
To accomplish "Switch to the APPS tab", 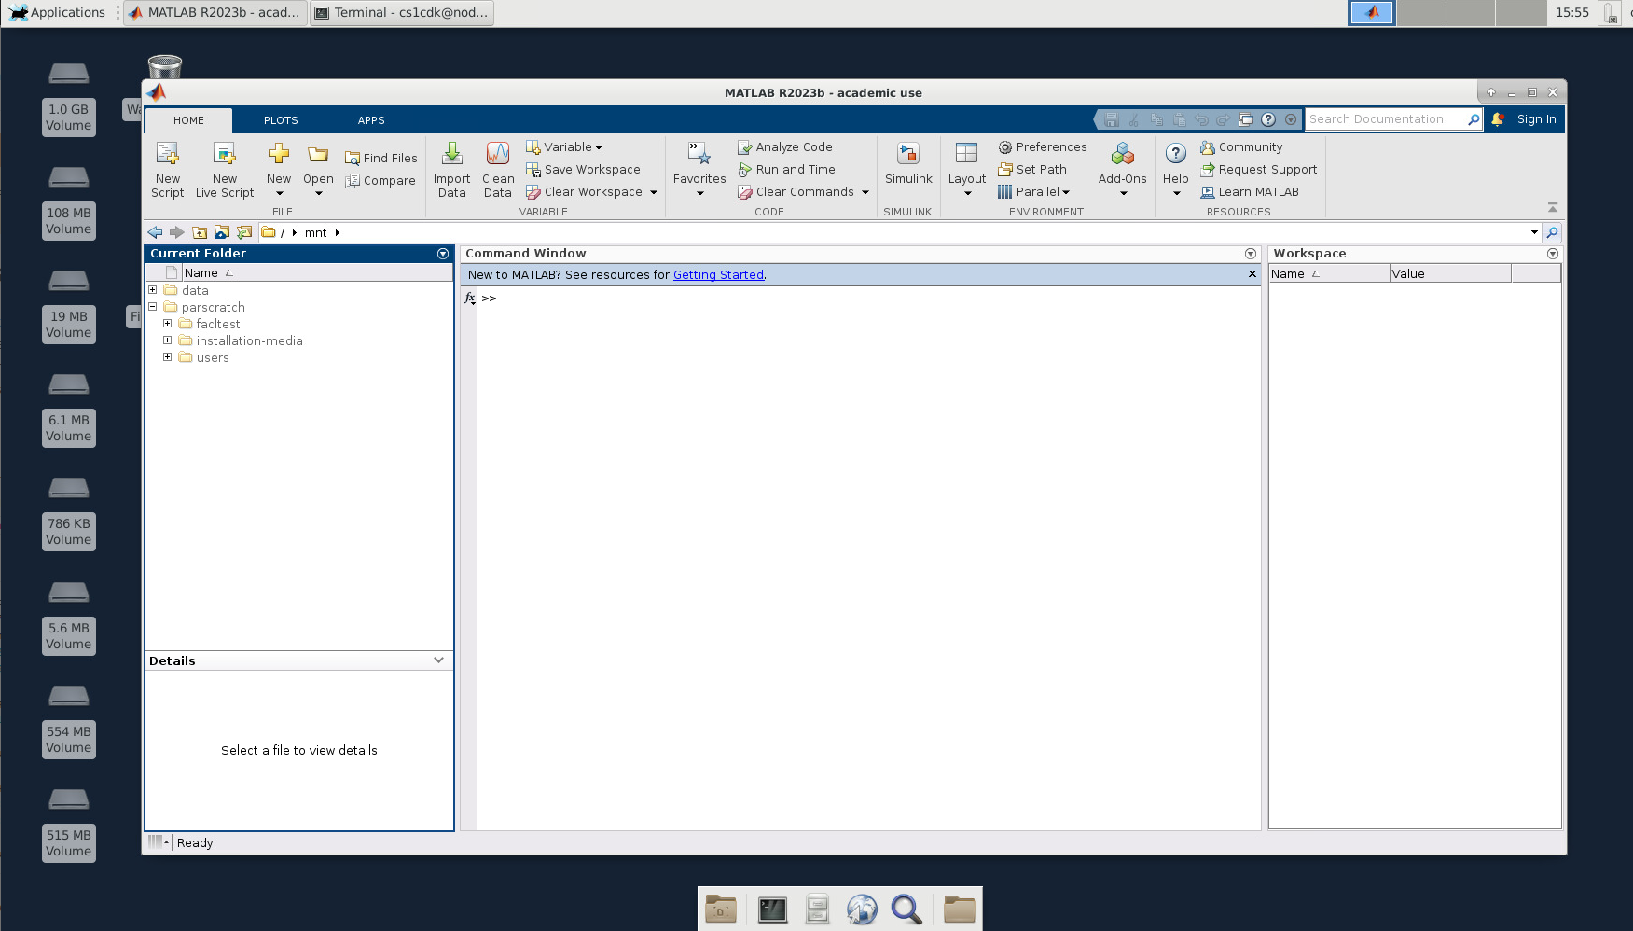I will (x=371, y=120).
